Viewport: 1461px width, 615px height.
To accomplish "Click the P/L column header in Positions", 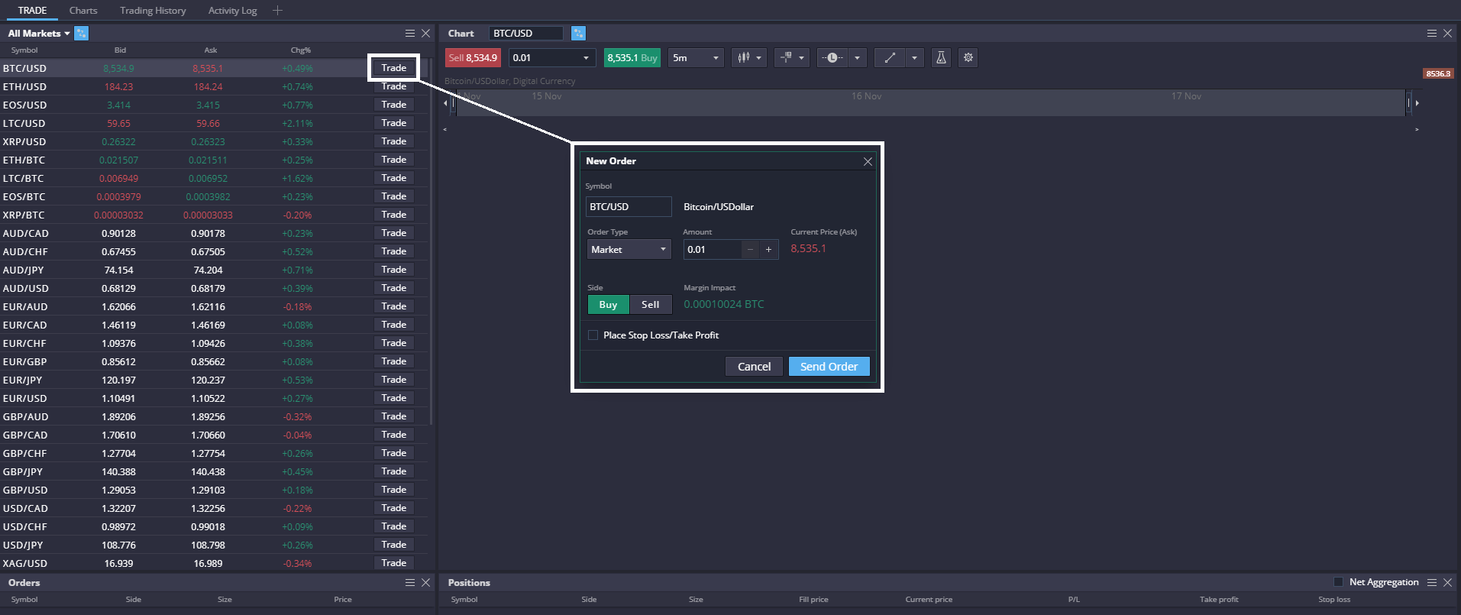I will pos(1073,600).
